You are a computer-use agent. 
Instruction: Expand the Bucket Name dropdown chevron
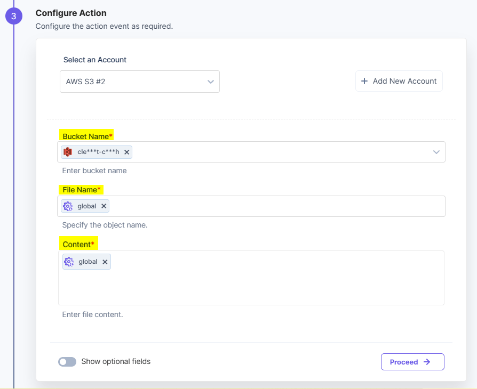click(x=436, y=152)
